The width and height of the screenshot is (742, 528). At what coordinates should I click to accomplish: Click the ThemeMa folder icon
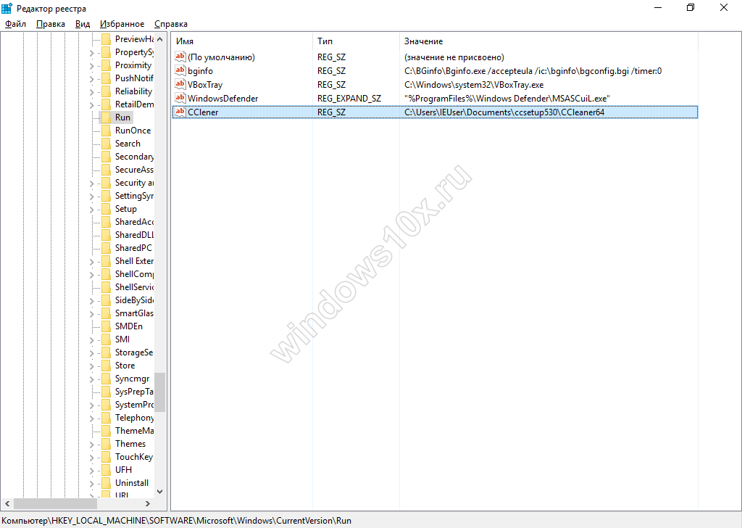tap(106, 430)
